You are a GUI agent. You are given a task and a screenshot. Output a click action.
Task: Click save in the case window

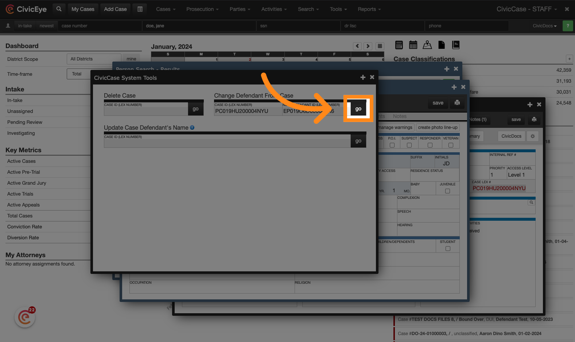pyautogui.click(x=516, y=119)
